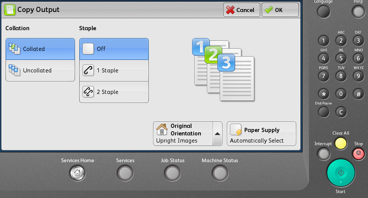Image resolution: width=368 pixels, height=198 pixels.
Task: Select the Collated option
Action: (x=40, y=49)
